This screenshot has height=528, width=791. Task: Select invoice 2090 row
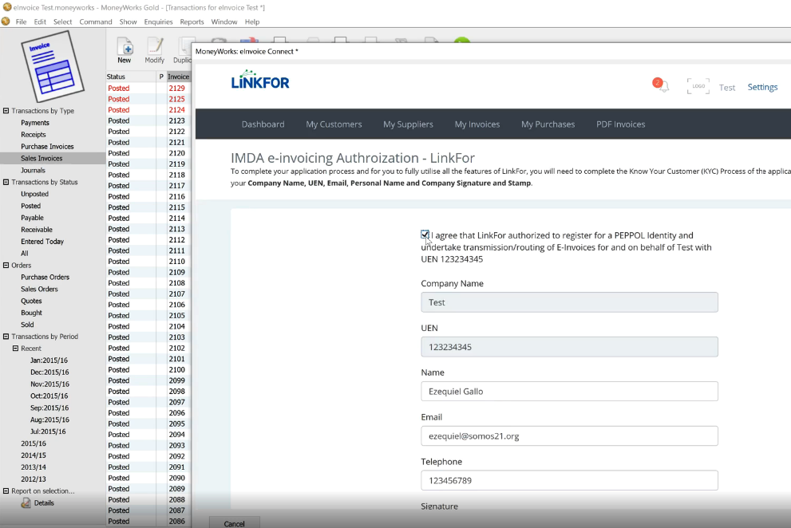[x=148, y=478]
